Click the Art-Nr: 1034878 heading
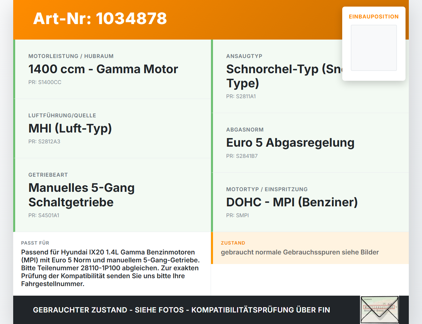The image size is (422, 324). [100, 18]
